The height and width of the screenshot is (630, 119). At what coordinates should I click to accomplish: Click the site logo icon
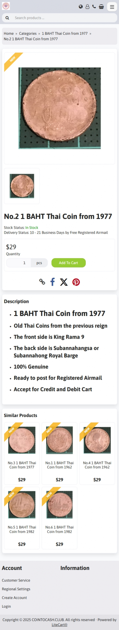[6, 6]
